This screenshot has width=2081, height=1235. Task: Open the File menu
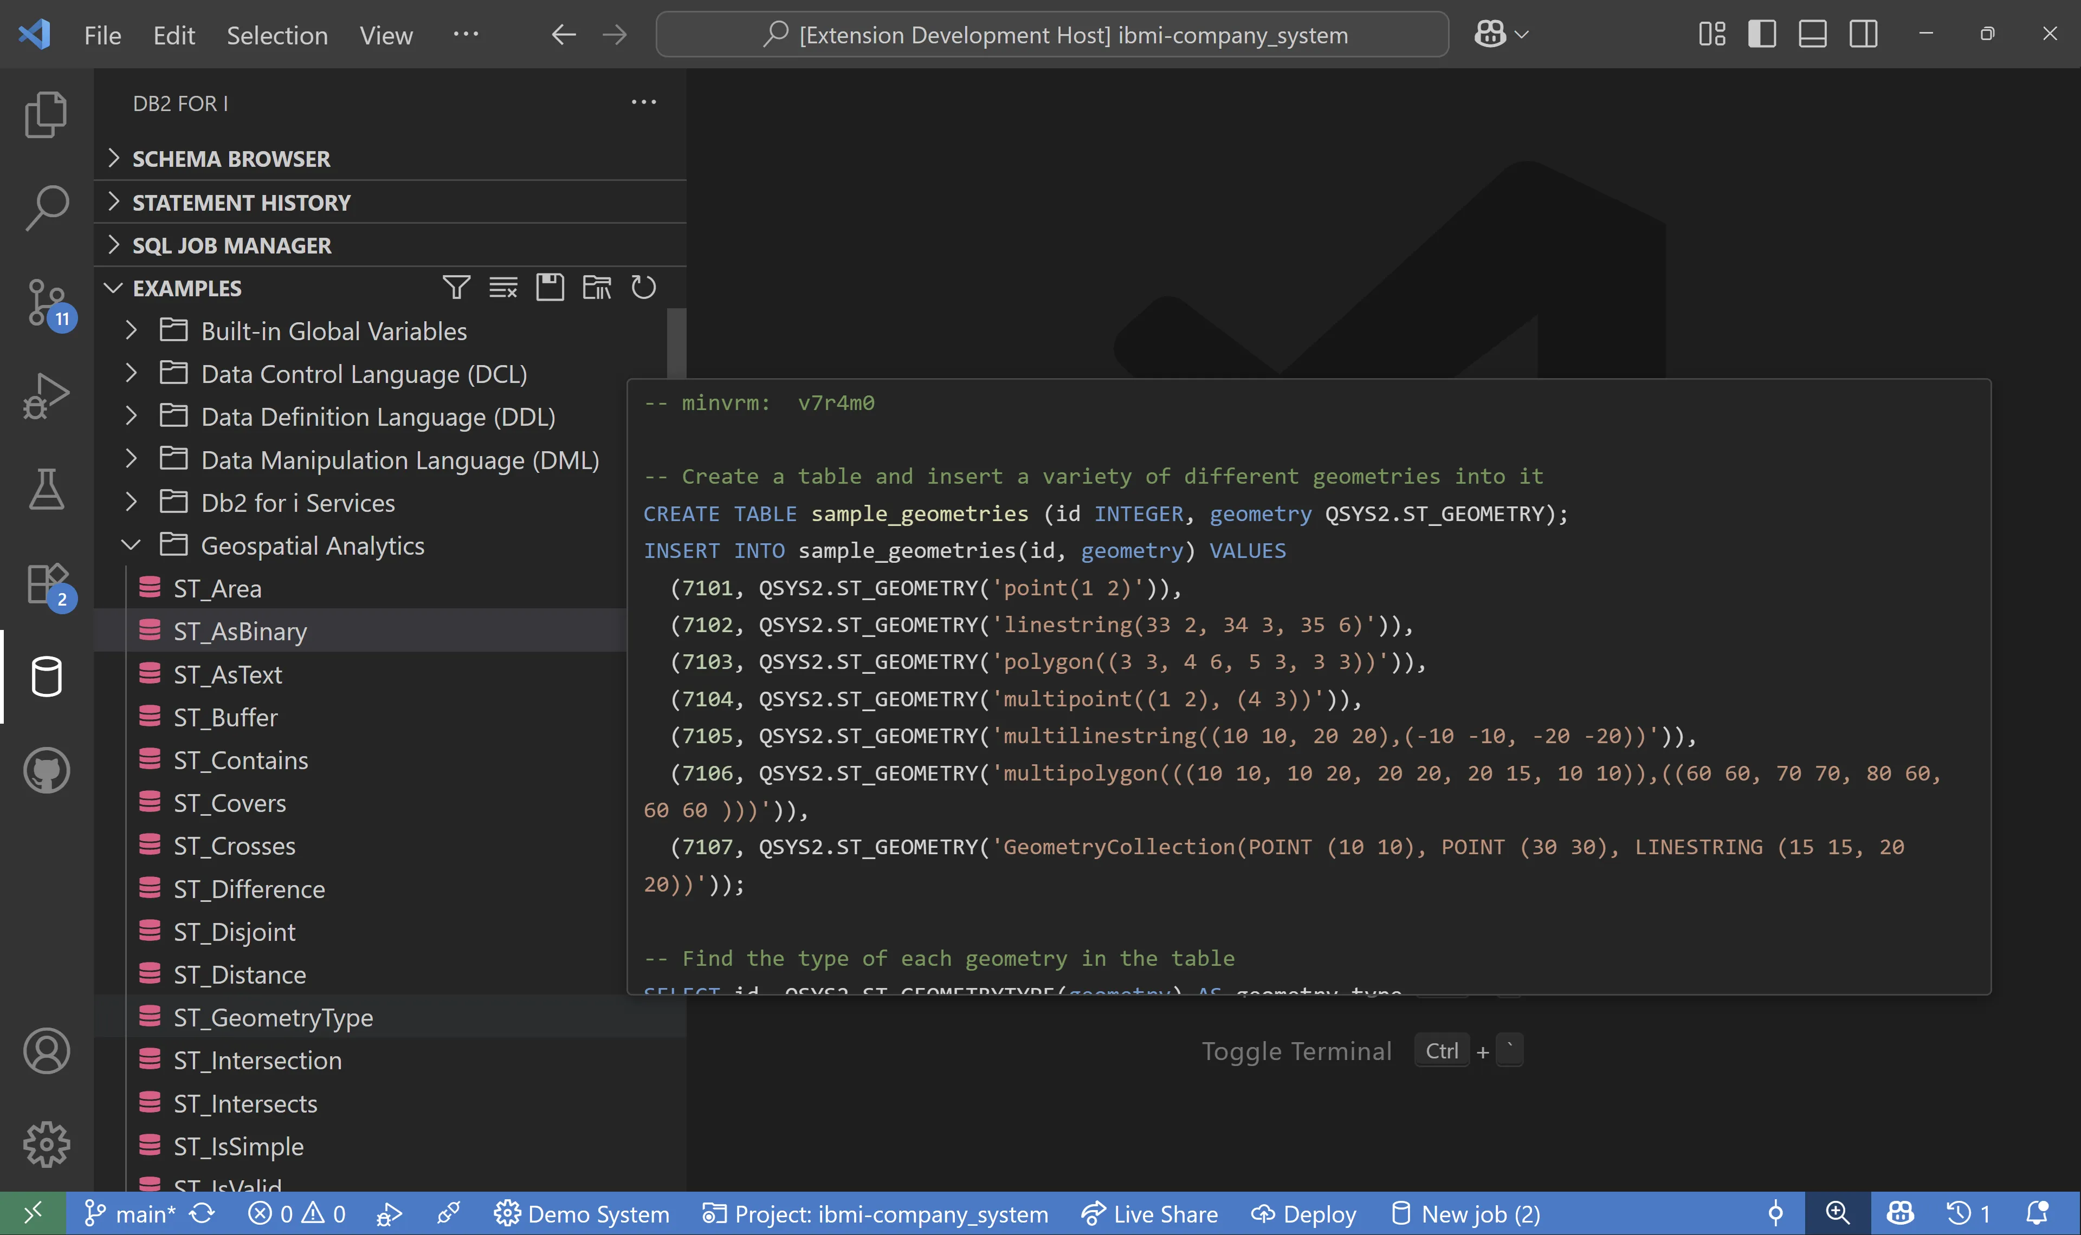[x=102, y=35]
